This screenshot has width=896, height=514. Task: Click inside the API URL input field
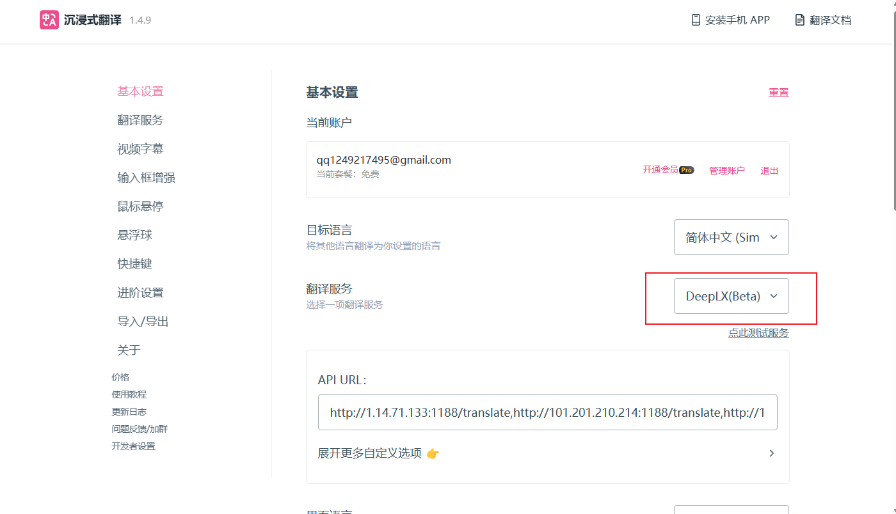click(x=547, y=412)
